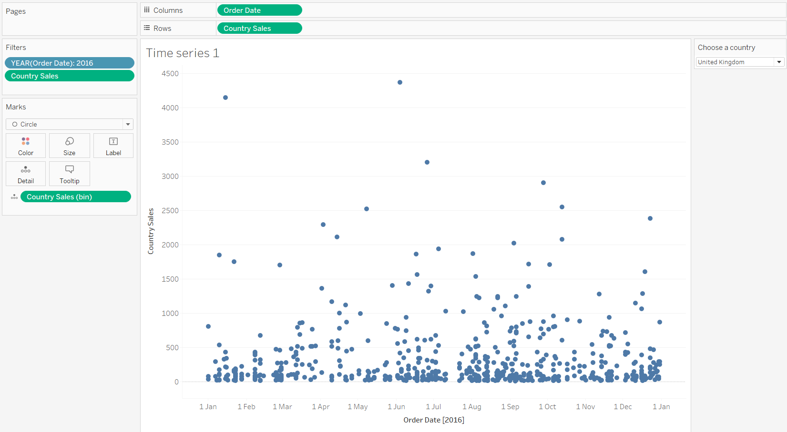Click the Columns shelf icon
This screenshot has height=432, width=787.
[x=147, y=10]
